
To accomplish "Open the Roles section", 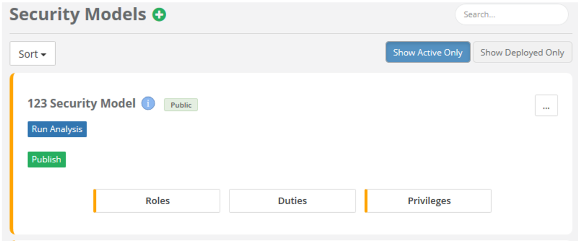I will pos(157,201).
